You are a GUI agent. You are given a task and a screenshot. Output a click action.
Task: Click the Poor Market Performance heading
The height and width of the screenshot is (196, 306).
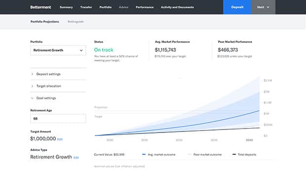click(x=235, y=42)
